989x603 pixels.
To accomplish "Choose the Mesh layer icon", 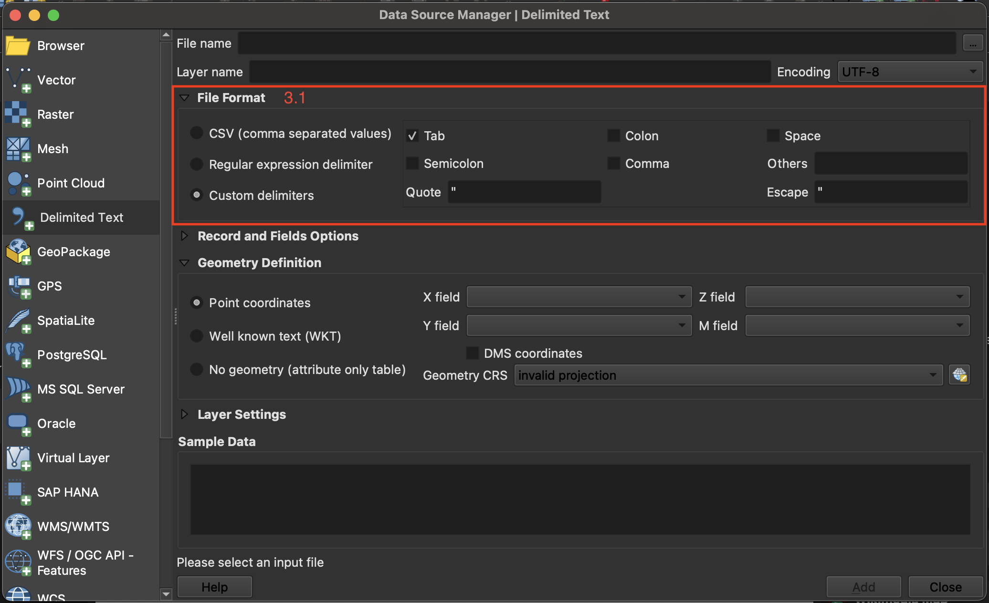I will 18,149.
